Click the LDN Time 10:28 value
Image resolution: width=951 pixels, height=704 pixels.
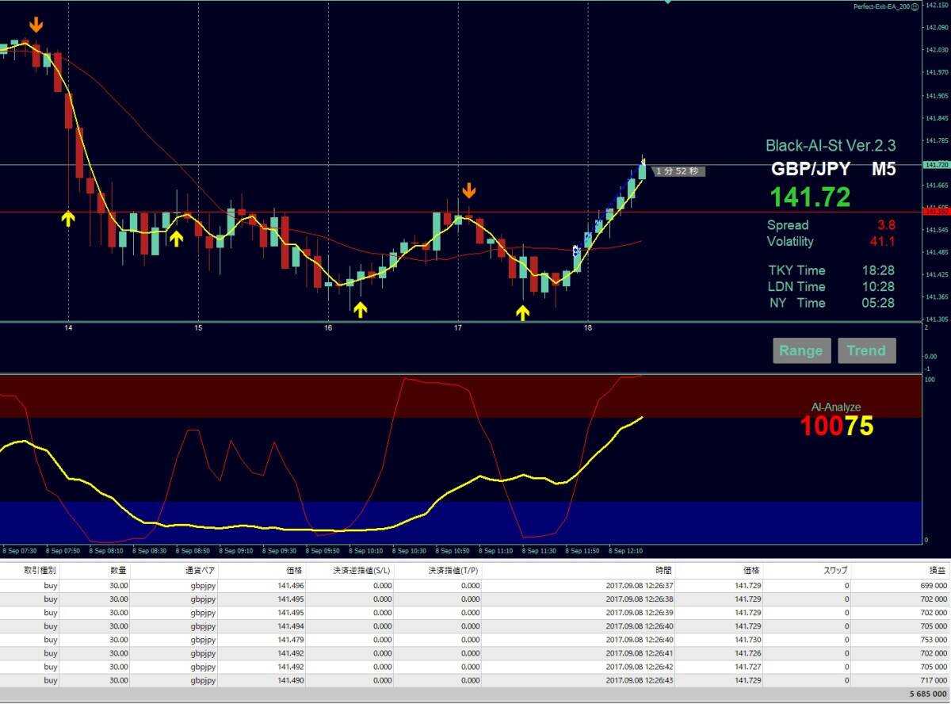point(878,287)
